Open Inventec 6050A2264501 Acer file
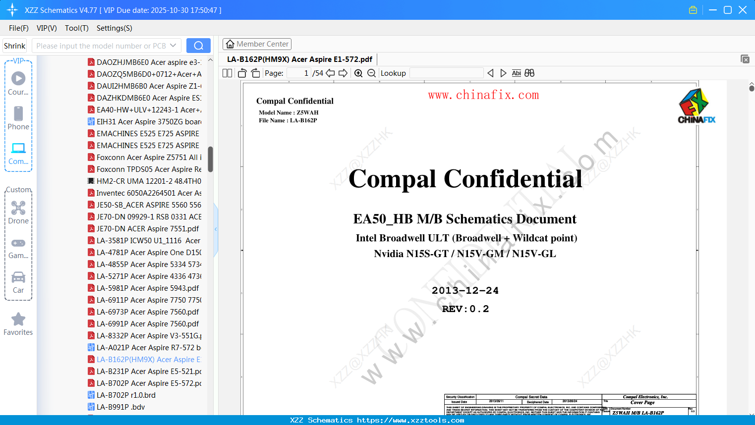 coord(144,193)
